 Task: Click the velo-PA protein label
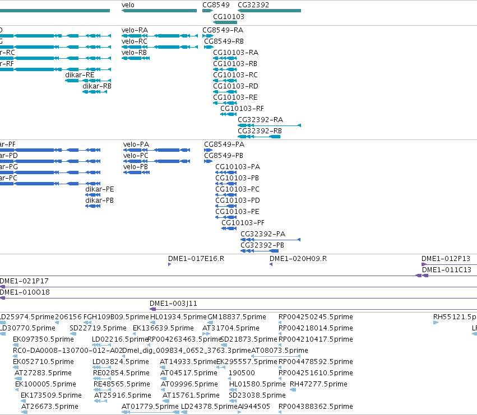136,144
